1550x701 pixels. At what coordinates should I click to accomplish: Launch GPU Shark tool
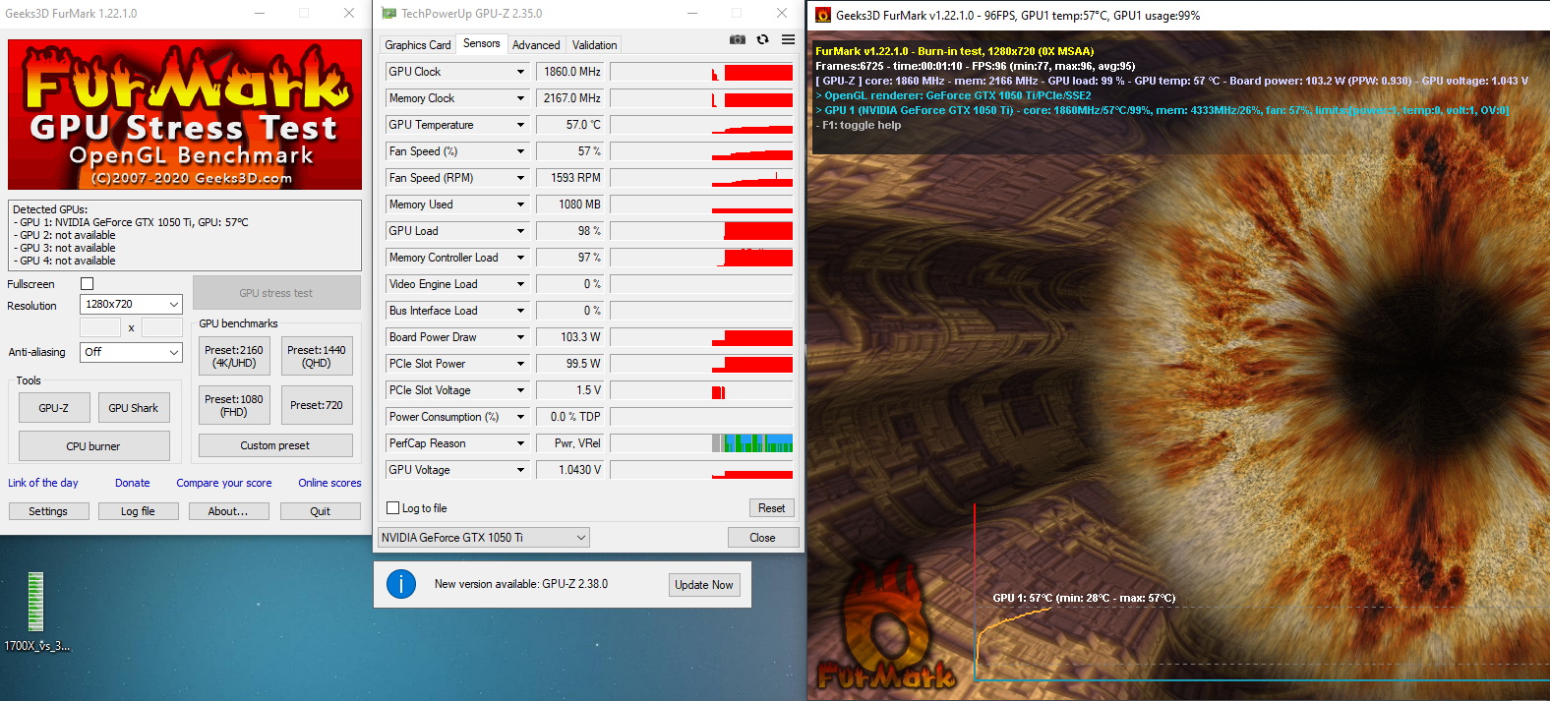point(133,408)
